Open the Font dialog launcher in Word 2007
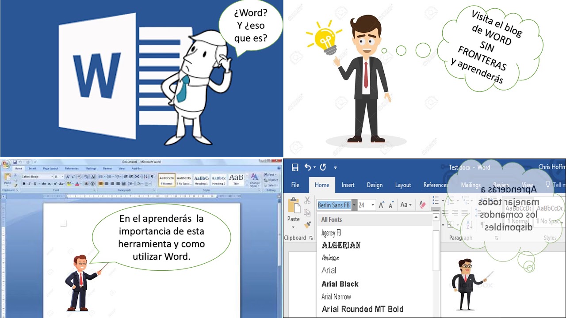This screenshot has width=566, height=318. click(94, 190)
